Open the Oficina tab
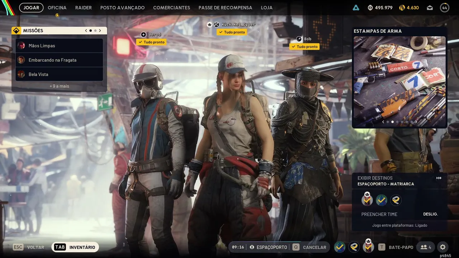 click(57, 8)
